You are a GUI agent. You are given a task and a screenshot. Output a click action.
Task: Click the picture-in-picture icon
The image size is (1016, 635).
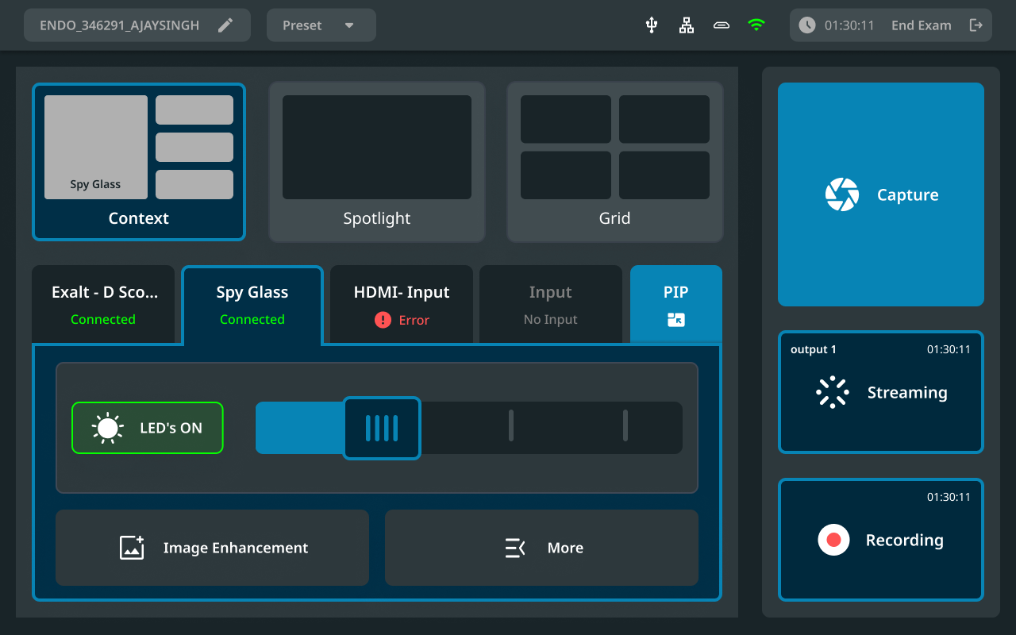point(676,320)
